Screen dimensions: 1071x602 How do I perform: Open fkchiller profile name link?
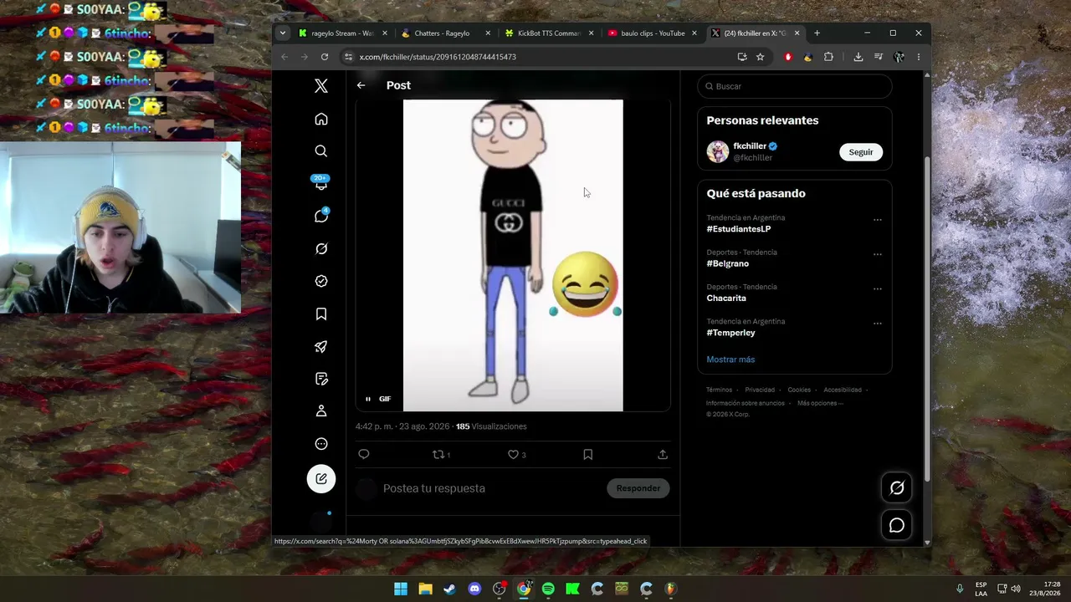click(750, 146)
